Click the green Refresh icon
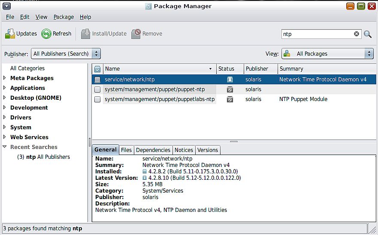 pos(46,34)
